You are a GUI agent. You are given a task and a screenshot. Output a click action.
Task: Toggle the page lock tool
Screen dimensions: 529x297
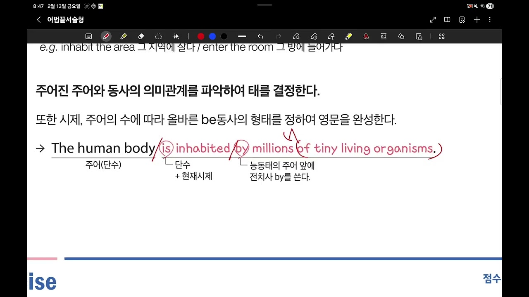419,36
